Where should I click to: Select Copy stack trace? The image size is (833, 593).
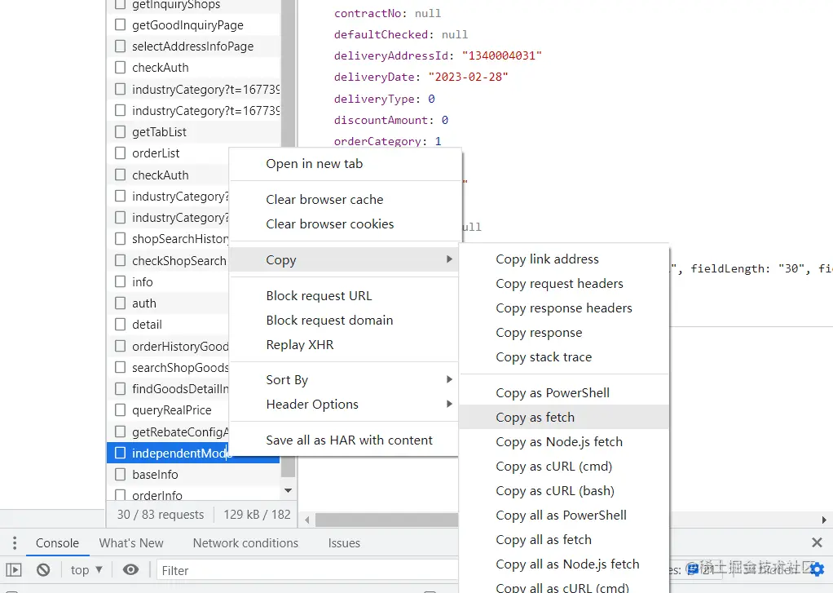tap(564, 357)
